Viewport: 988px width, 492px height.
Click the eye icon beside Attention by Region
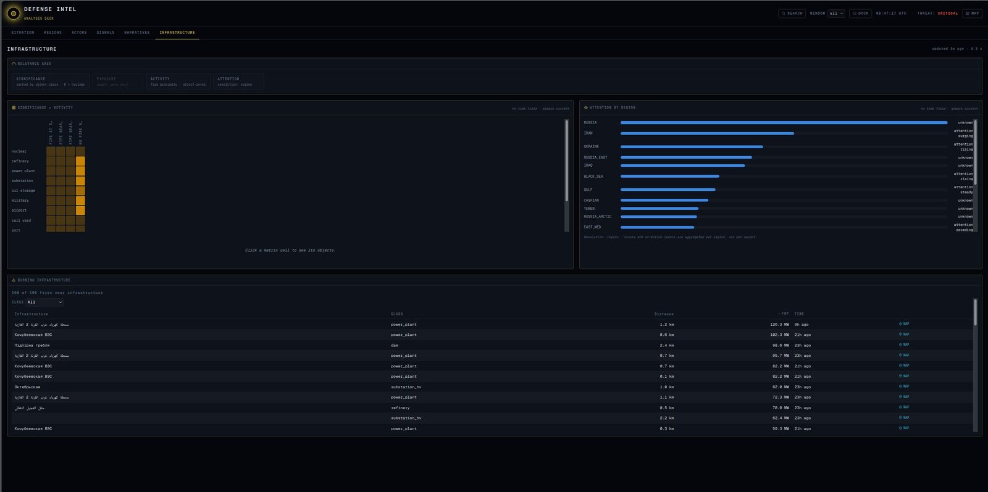(x=586, y=107)
